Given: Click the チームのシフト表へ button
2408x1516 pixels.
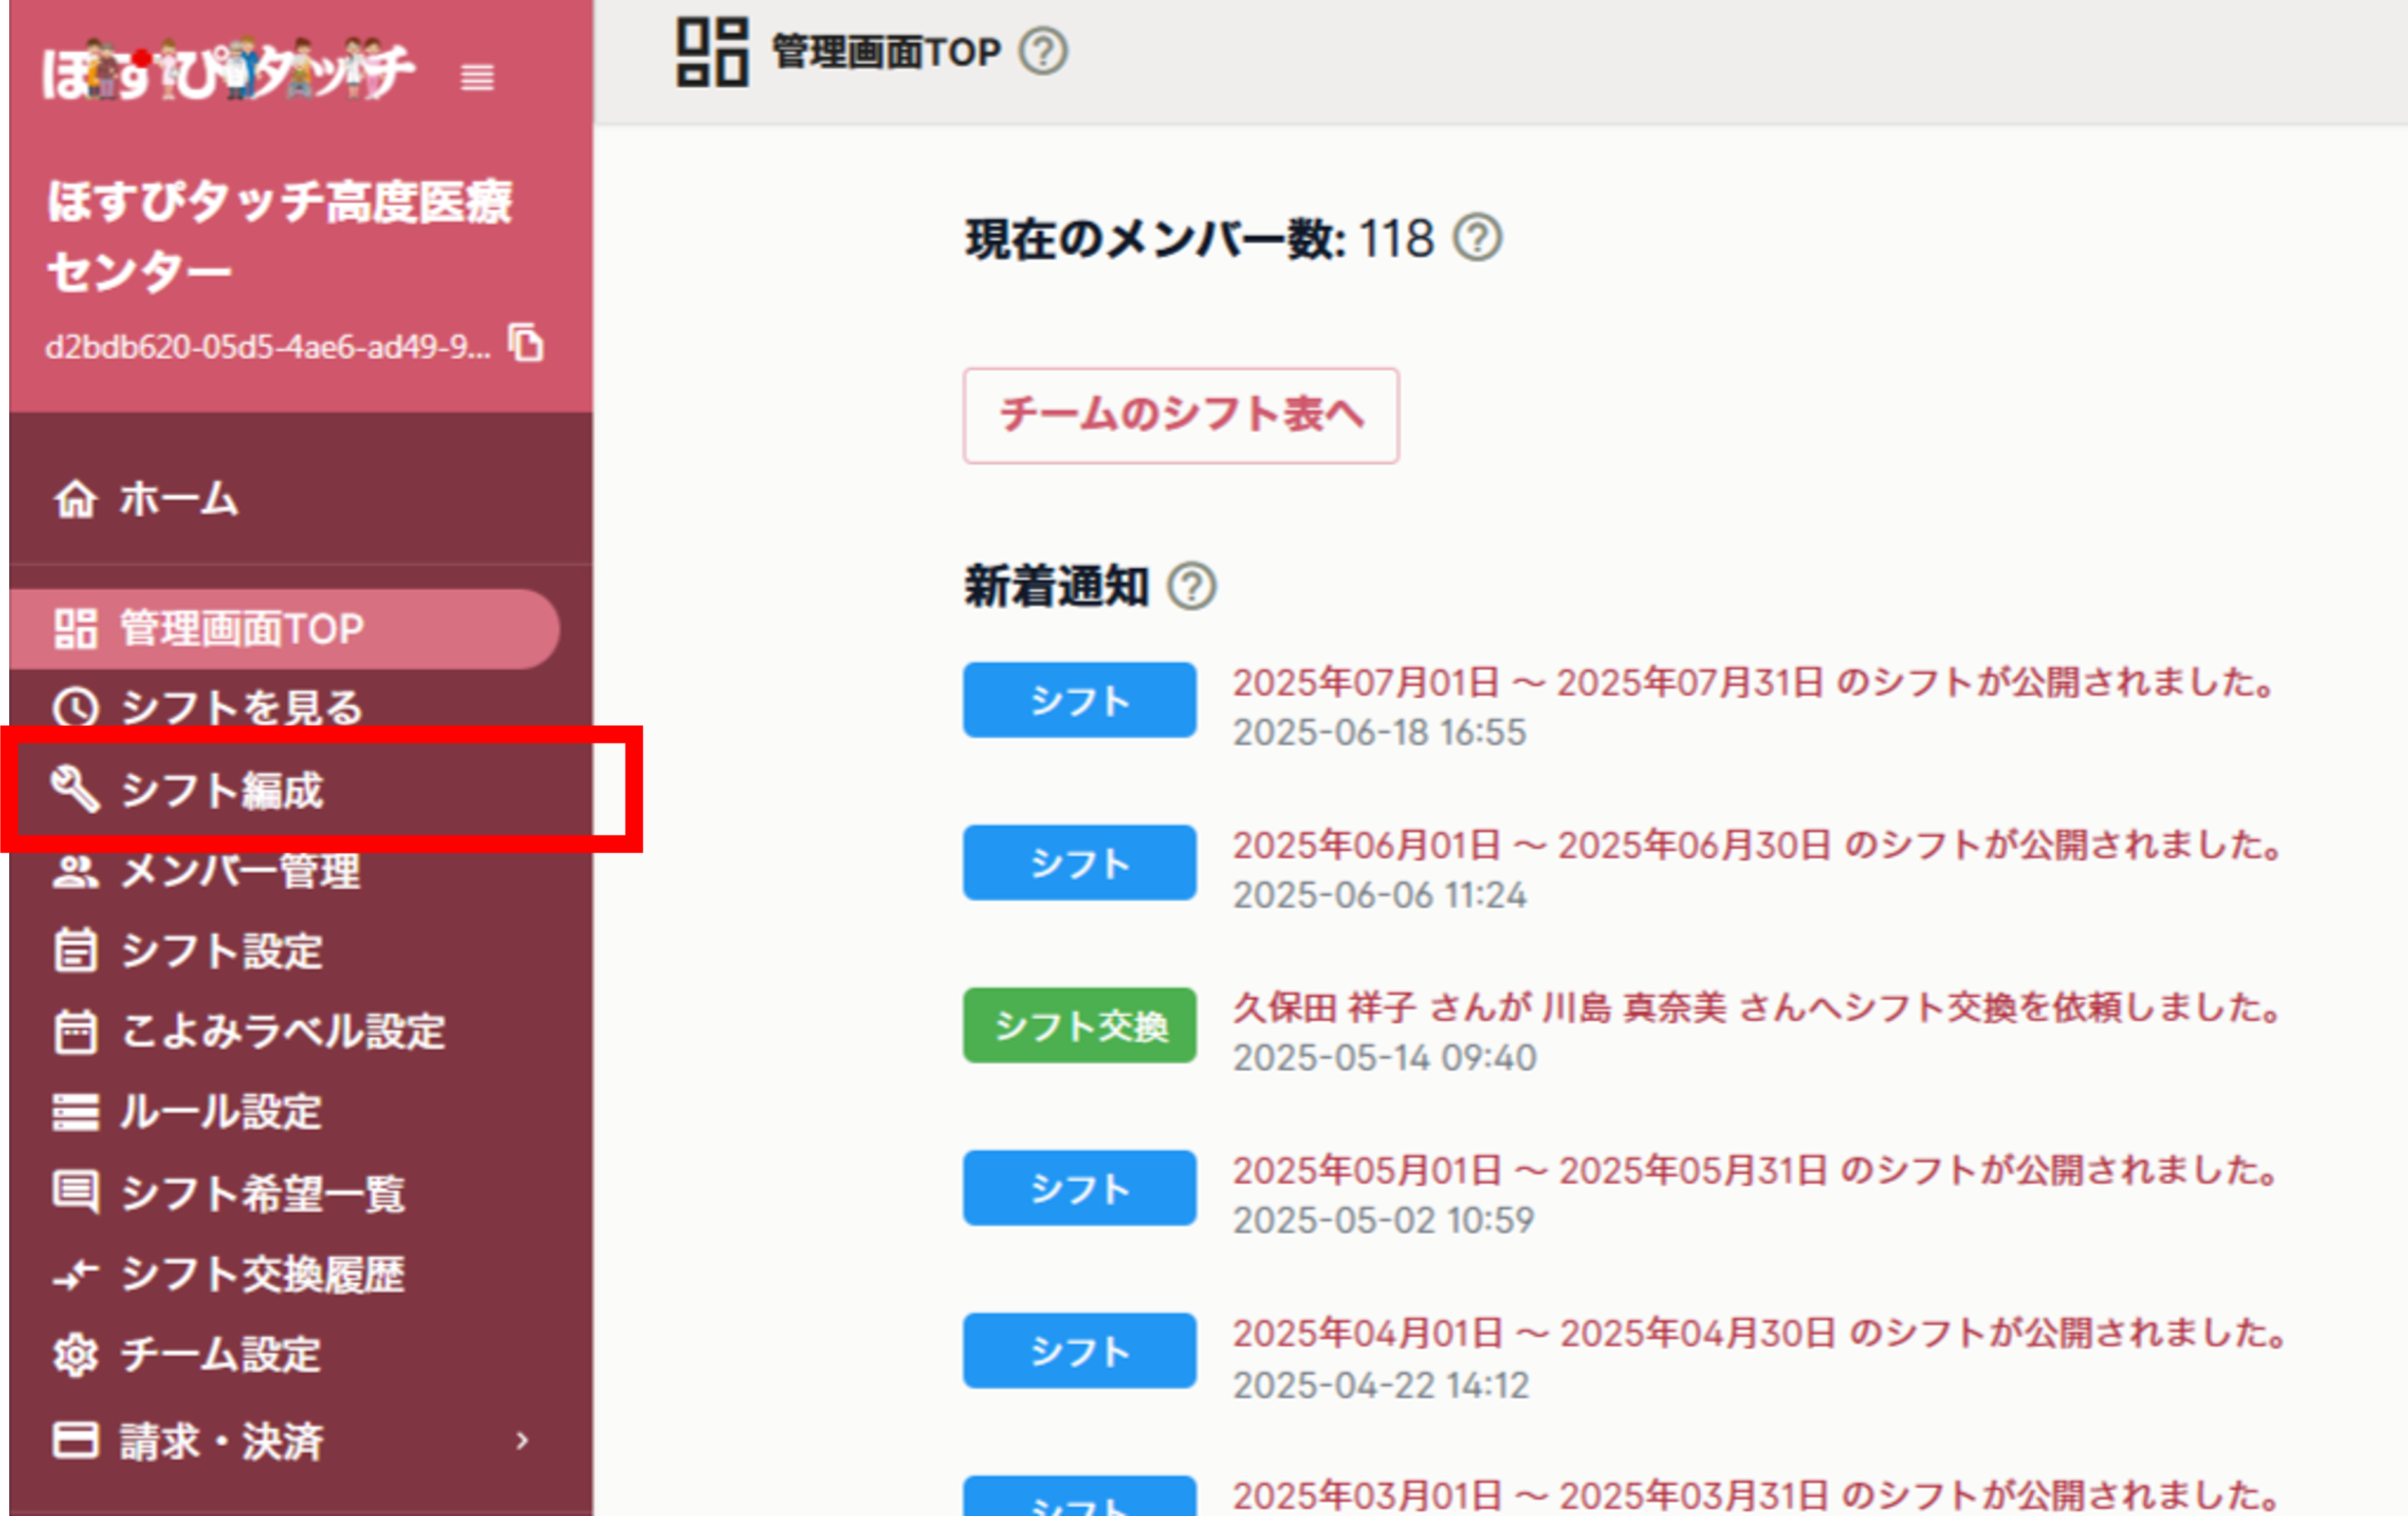Looking at the screenshot, I should pyautogui.click(x=1181, y=416).
